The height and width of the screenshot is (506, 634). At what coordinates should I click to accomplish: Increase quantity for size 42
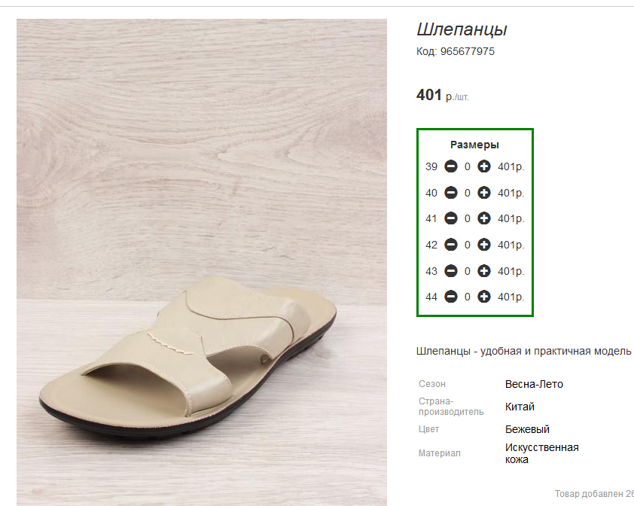coord(483,245)
